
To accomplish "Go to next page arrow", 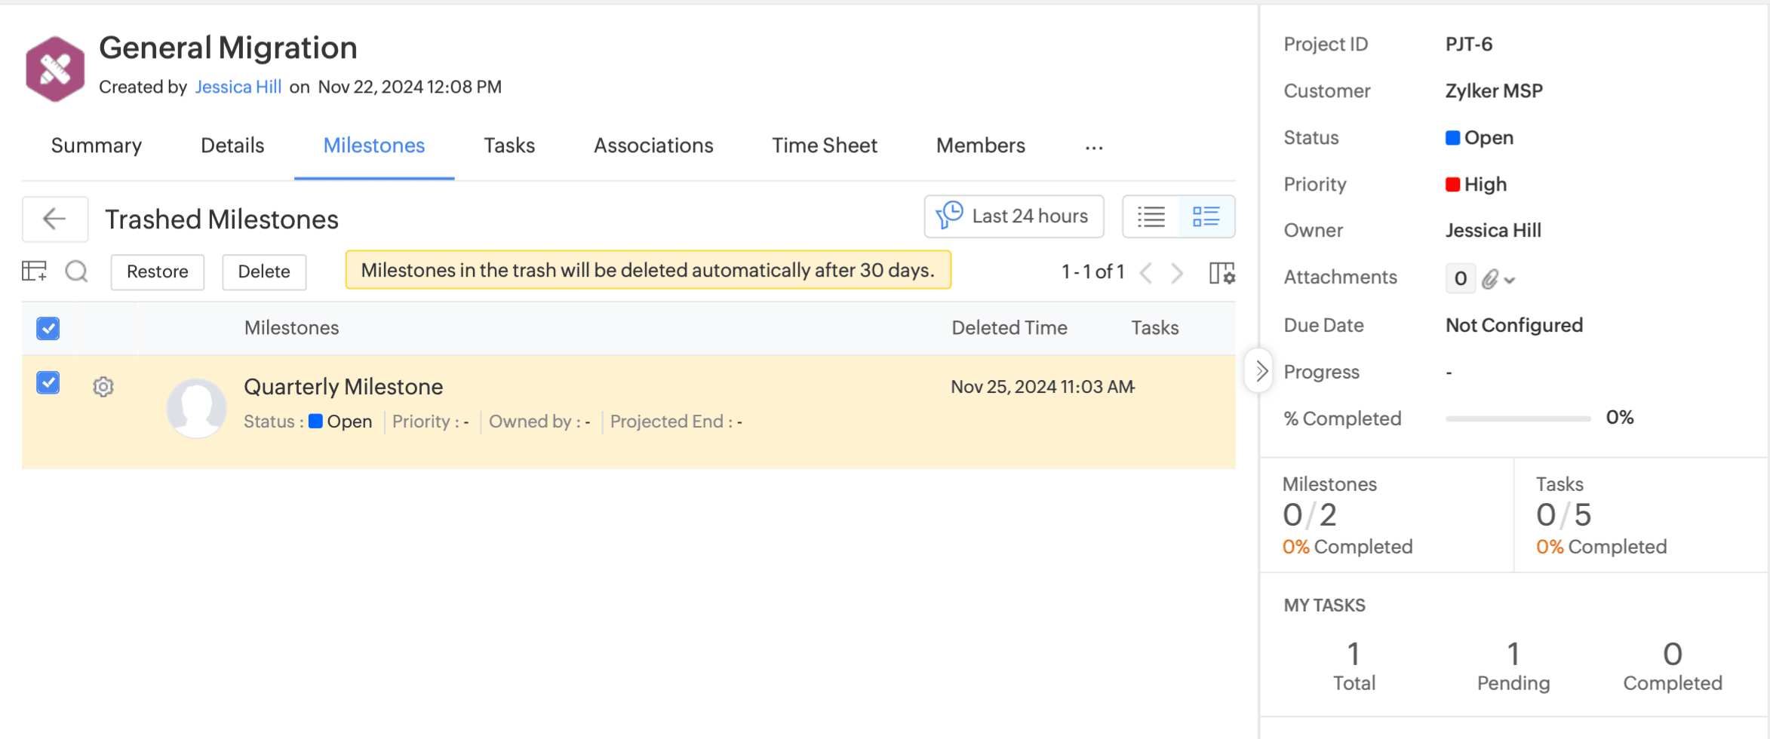I will (x=1177, y=273).
